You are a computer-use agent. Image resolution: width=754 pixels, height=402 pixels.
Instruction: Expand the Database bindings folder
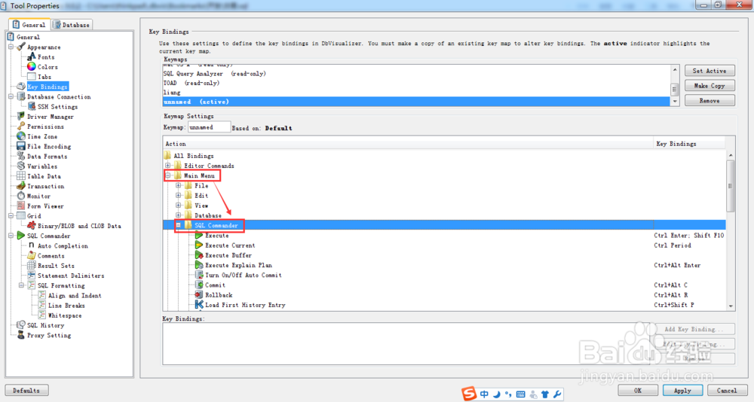(179, 215)
